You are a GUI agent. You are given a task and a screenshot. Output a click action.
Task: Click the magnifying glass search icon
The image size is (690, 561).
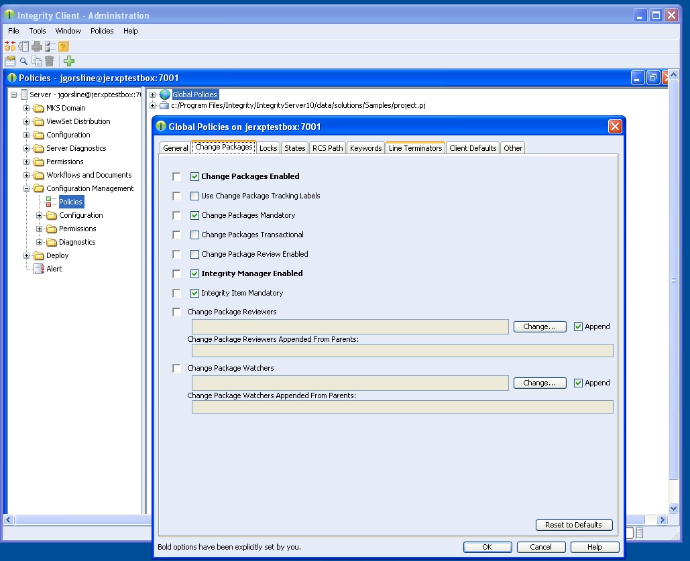pyautogui.click(x=23, y=61)
